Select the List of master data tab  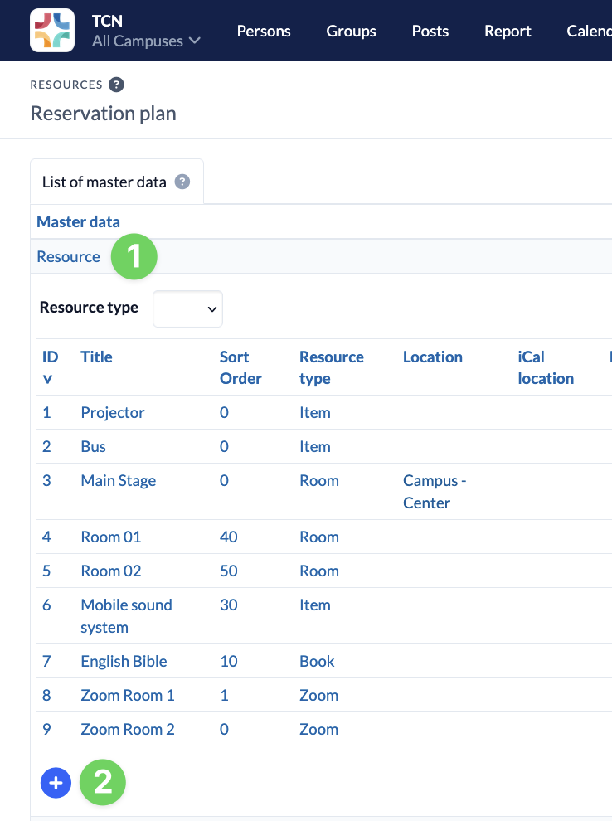tap(104, 182)
